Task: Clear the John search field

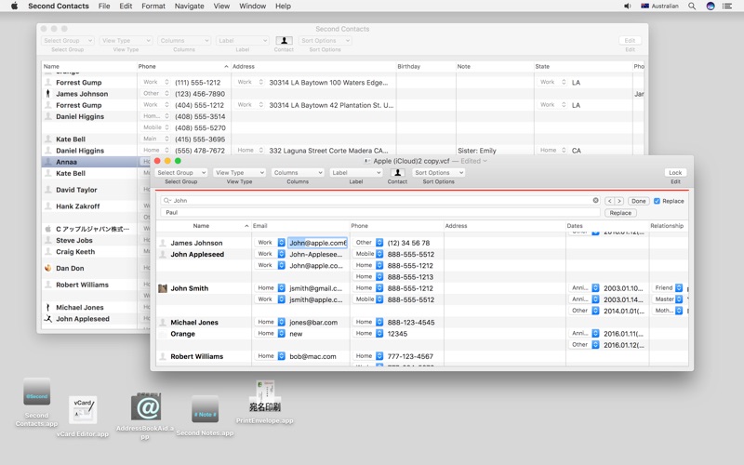Action: tap(595, 201)
